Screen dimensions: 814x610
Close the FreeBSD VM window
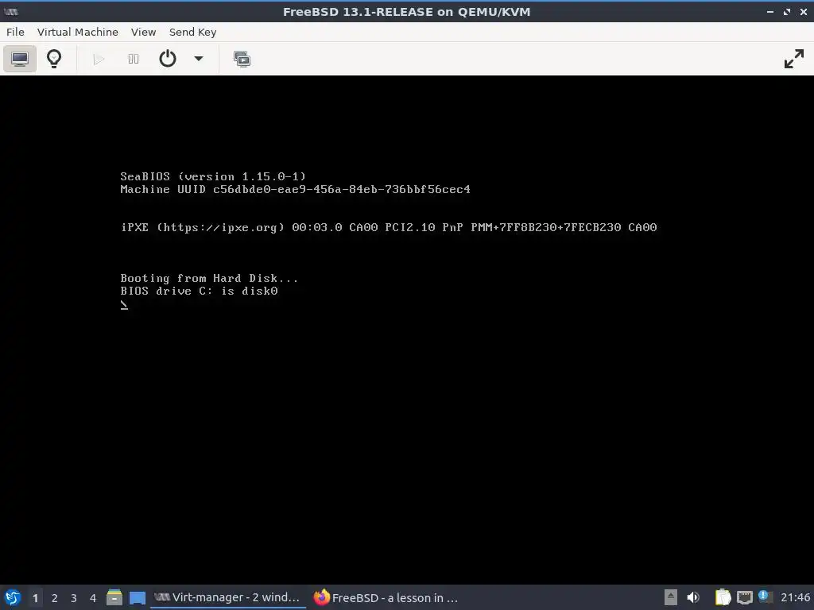pos(803,11)
